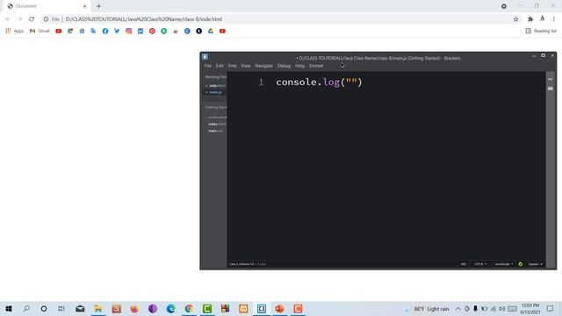This screenshot has width=562, height=316.
Task: Switch to Brackets via taskbar icon
Action: point(262,309)
